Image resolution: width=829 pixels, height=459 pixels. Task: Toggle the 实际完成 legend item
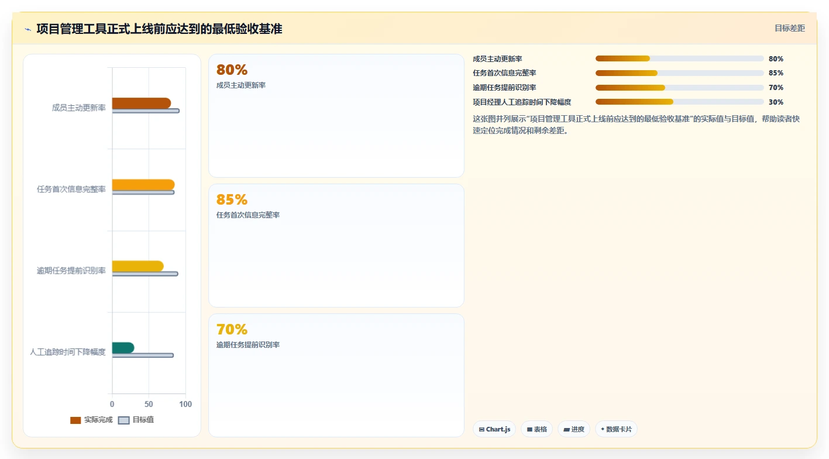pos(91,420)
